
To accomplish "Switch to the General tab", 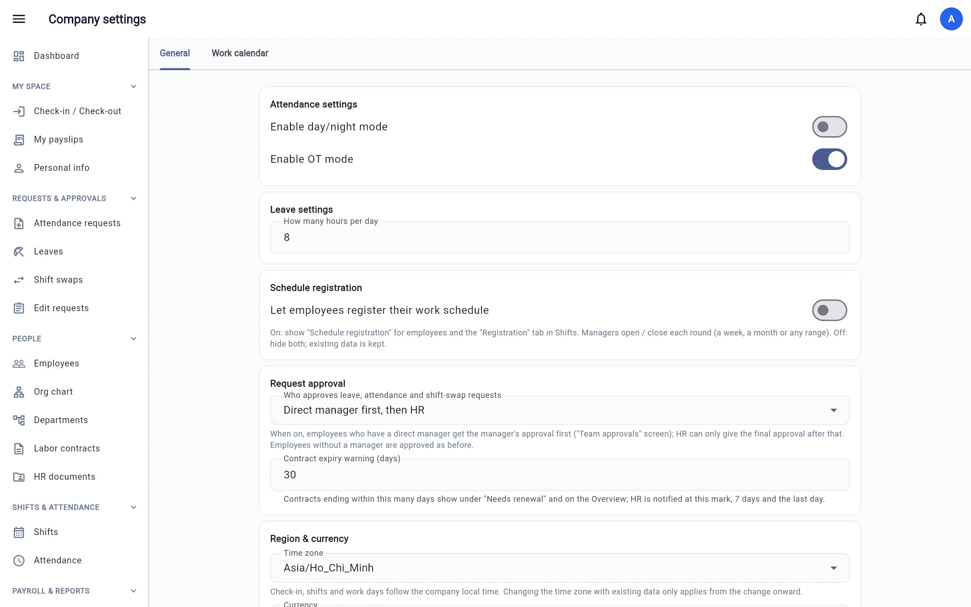I will [175, 53].
